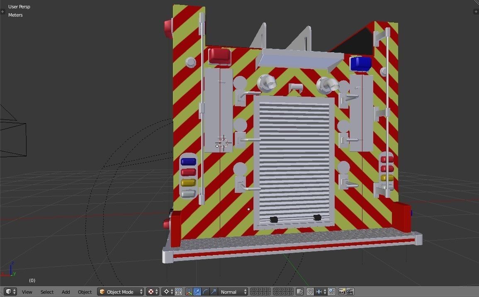
Task: Render OpenGL image camera icon
Action: (x=342, y=292)
